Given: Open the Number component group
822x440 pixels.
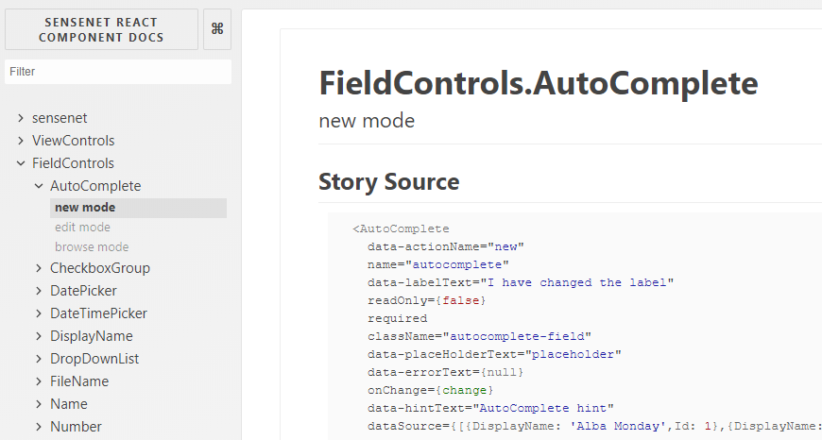Looking at the screenshot, I should [76, 427].
